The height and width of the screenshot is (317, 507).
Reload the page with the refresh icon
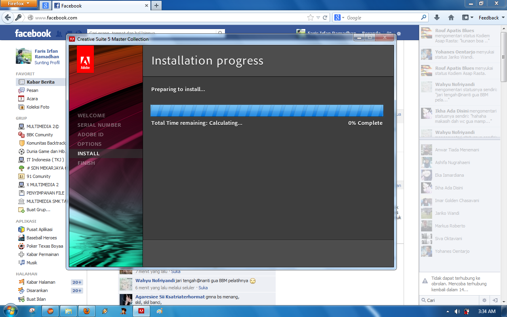[325, 17]
